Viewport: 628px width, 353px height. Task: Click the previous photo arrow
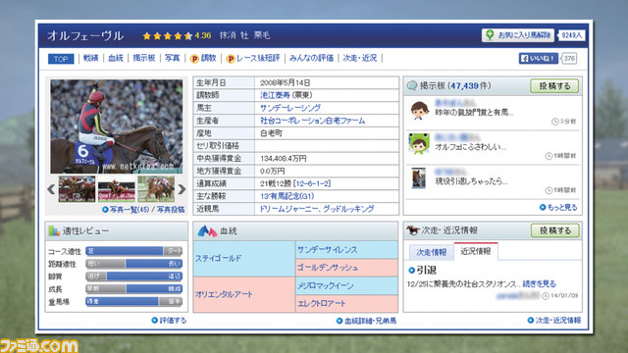[x=51, y=189]
